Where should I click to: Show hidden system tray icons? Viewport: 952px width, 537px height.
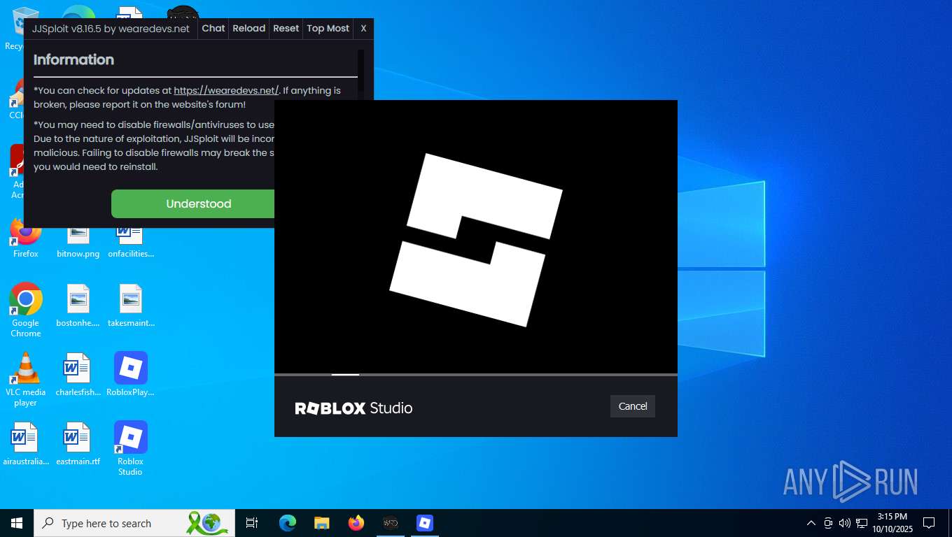(x=811, y=523)
